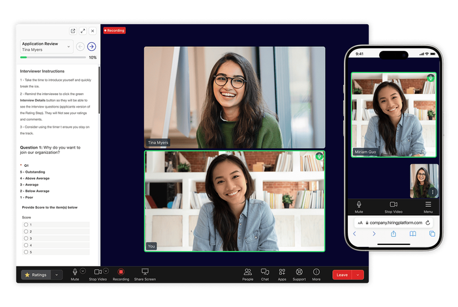Open the Apps icon in the toolbar
458x307 pixels.
point(282,272)
